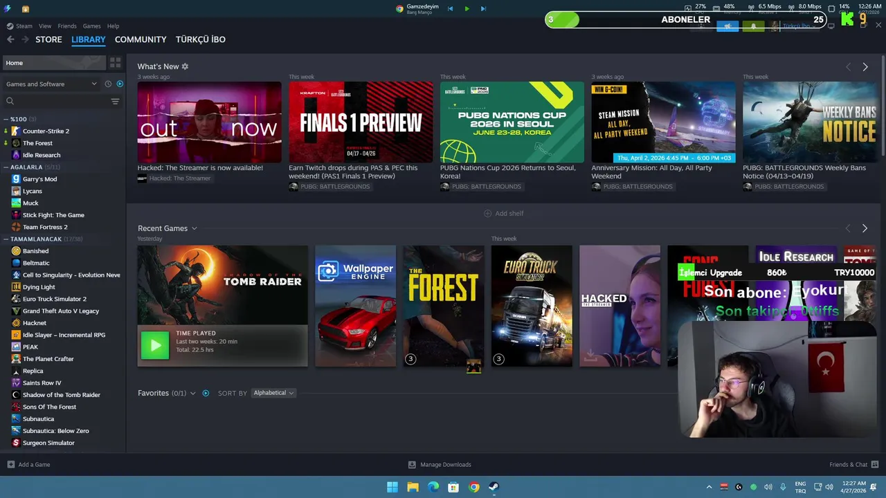Click Dying Light game icon
The width and height of the screenshot is (886, 498).
pyautogui.click(x=16, y=287)
